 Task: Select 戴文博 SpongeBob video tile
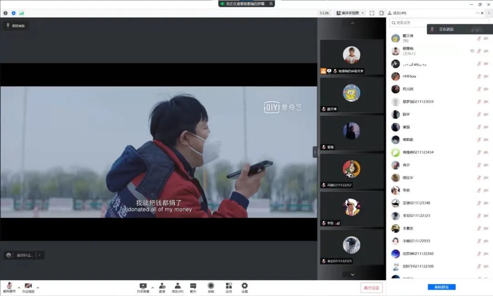pyautogui.click(x=351, y=95)
